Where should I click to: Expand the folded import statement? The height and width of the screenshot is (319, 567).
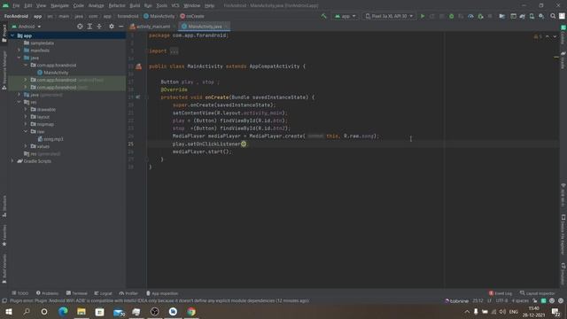(x=174, y=51)
